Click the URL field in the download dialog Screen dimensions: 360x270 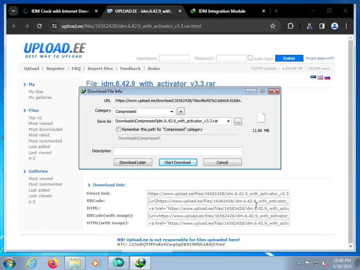[178, 101]
